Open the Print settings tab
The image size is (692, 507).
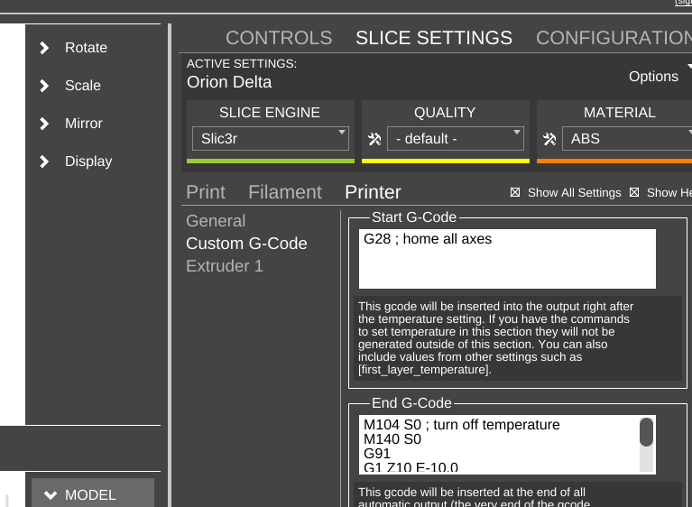pos(206,192)
